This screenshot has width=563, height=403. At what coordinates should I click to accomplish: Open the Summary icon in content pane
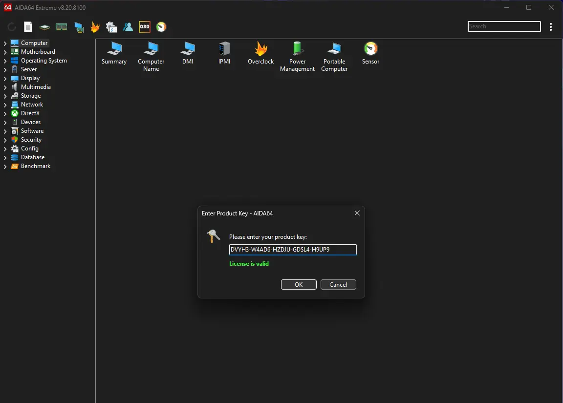pyautogui.click(x=114, y=53)
